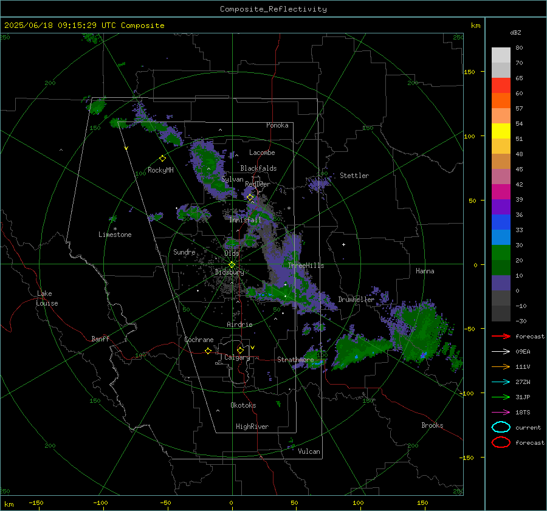Click the 31JP legend label
The height and width of the screenshot is (511, 547).
pos(523,397)
